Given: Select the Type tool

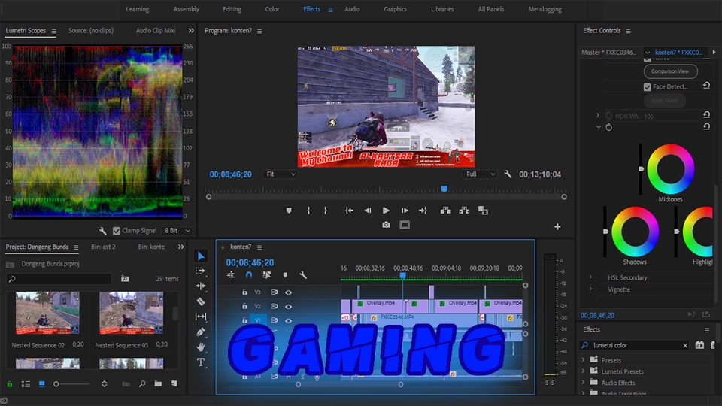Looking at the screenshot, I should [x=201, y=362].
